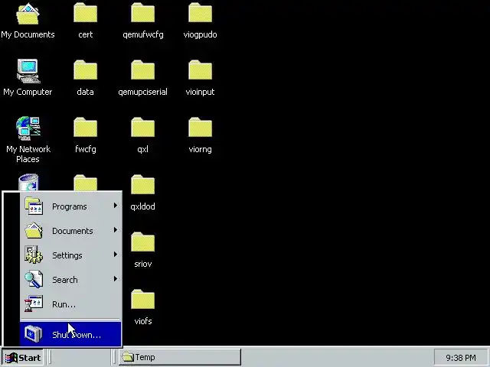
Task: Switch to the Temp taskbar window
Action: tap(180, 357)
